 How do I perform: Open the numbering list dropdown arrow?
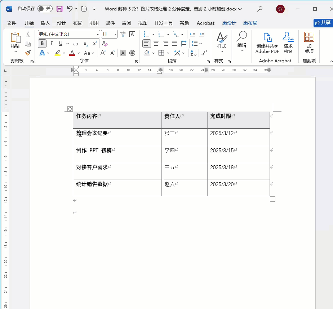pyautogui.click(x=168, y=34)
